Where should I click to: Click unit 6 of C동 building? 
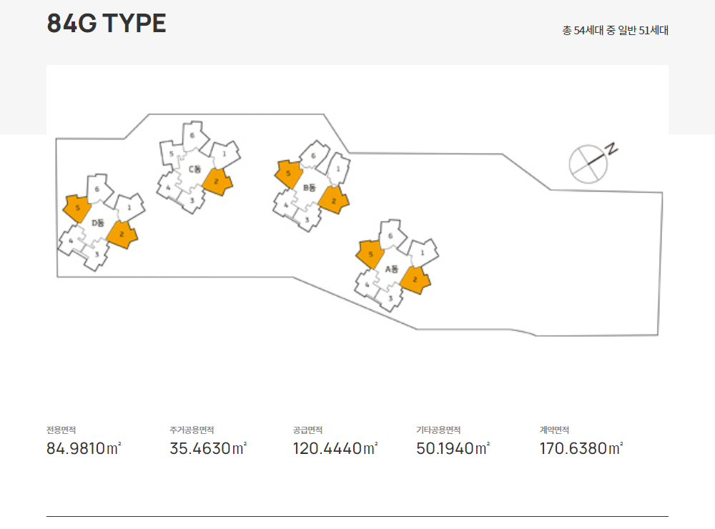193,135
